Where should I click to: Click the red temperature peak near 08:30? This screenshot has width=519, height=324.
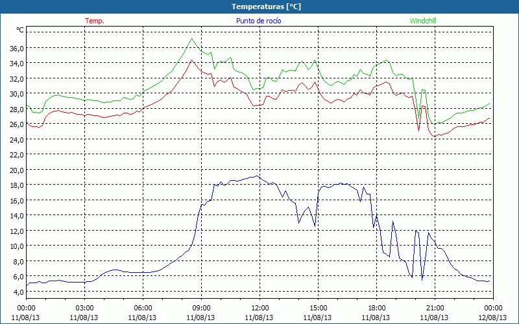(x=191, y=60)
